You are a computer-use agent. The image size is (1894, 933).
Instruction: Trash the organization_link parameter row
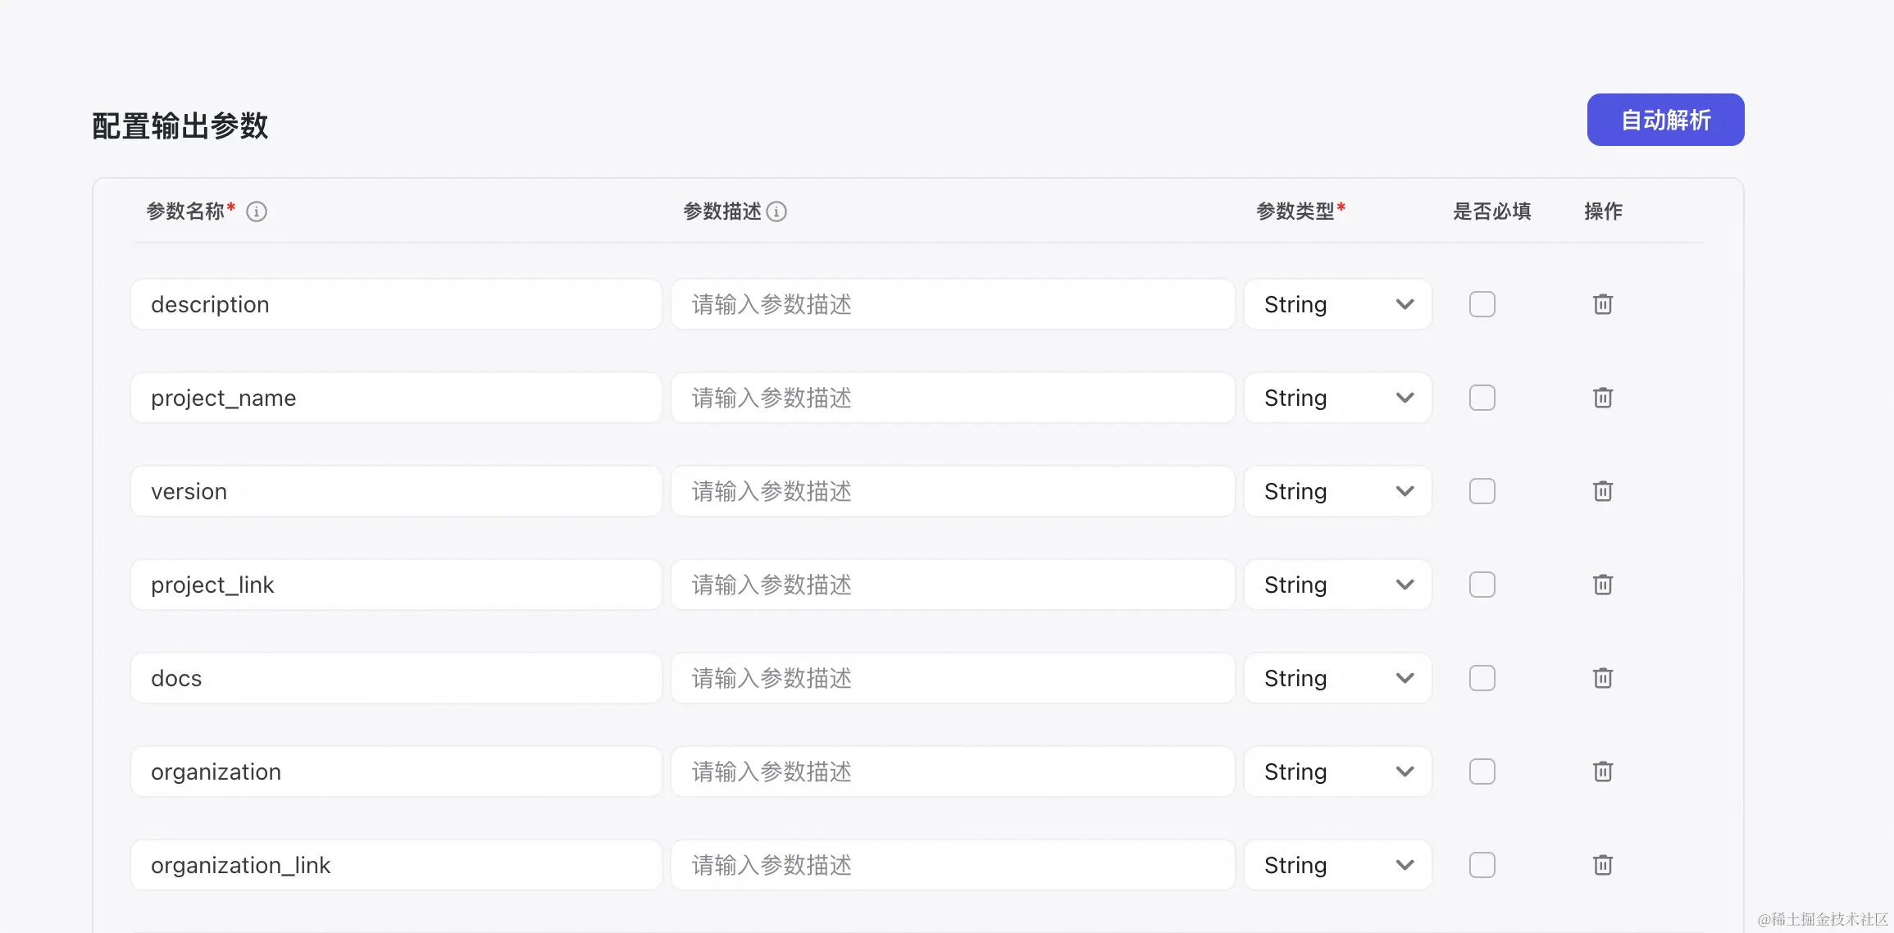coord(1603,865)
